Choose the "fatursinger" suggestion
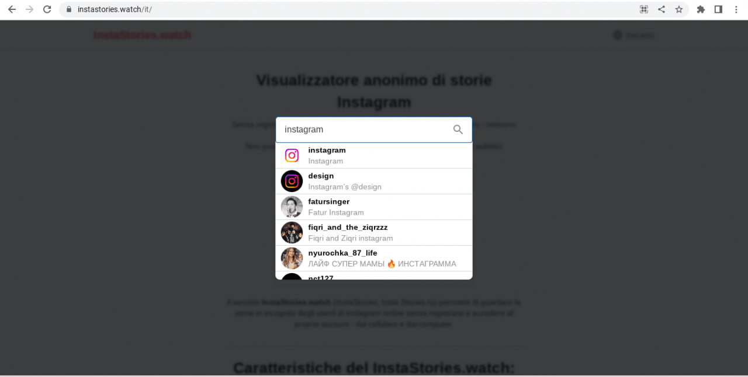The image size is (748, 377). click(374, 207)
